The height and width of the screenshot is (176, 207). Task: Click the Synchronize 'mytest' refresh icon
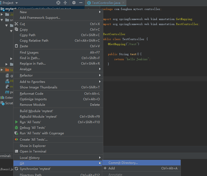click(16, 169)
